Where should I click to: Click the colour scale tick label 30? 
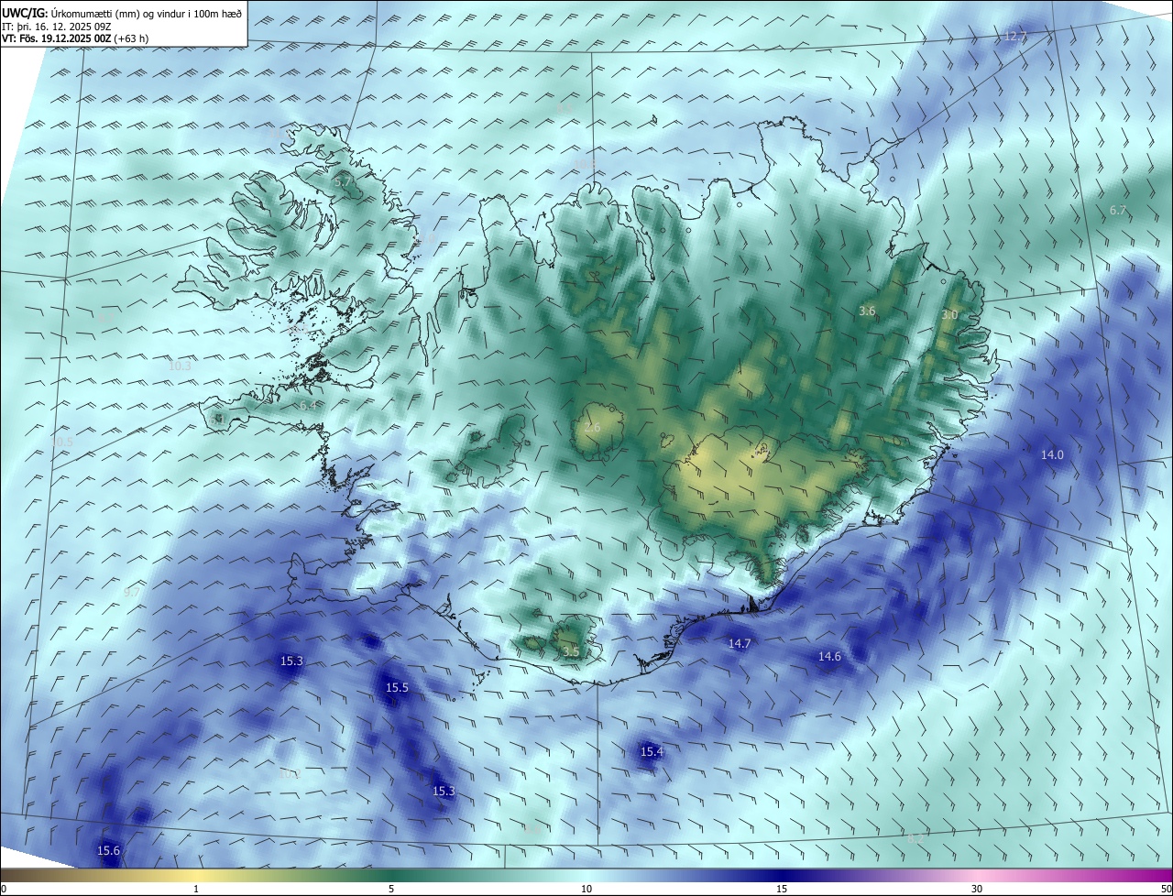click(977, 890)
